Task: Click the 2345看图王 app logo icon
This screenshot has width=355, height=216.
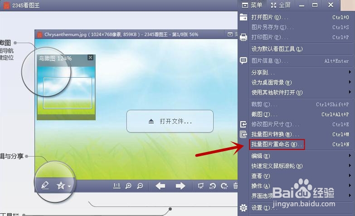Action: (6, 5)
